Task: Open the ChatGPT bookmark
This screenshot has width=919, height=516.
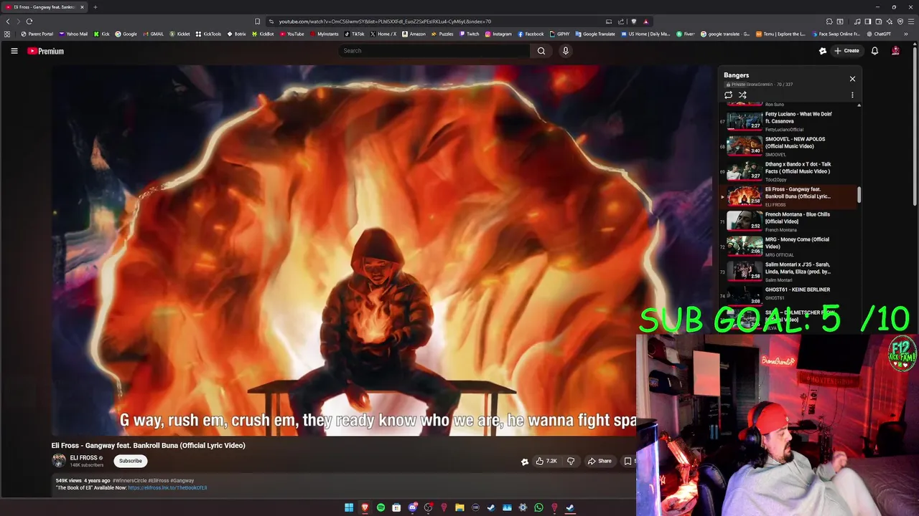Action: 877,34
